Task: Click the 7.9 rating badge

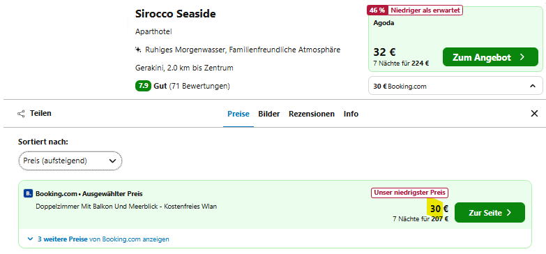Action: click(x=143, y=86)
